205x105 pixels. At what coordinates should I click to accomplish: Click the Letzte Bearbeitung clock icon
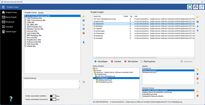(x=94, y=102)
